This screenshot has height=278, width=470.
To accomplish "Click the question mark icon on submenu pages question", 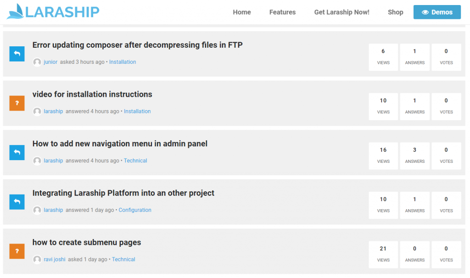I will click(17, 251).
